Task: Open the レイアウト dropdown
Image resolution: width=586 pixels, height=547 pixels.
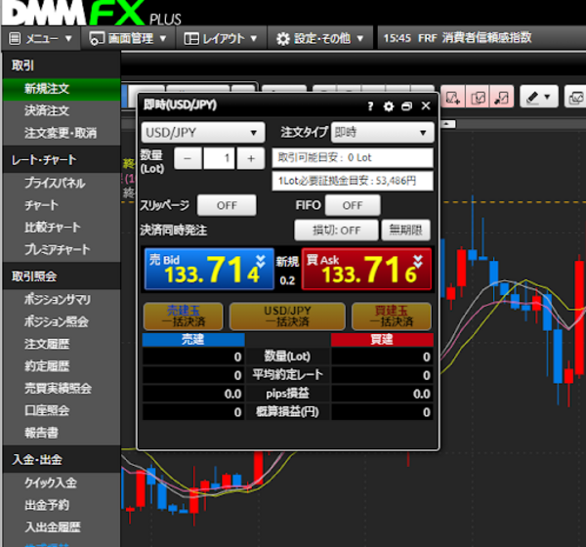Action: tap(221, 38)
